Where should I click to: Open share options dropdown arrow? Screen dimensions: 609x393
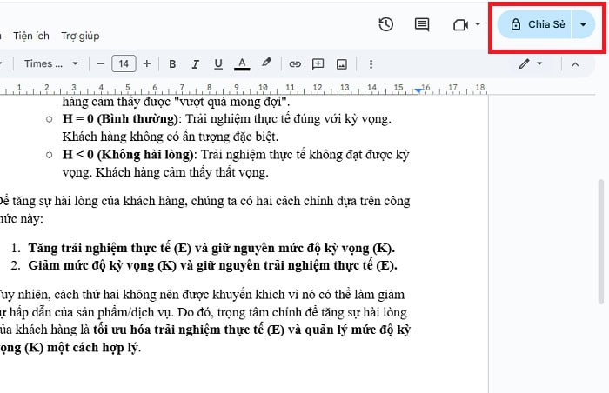pyautogui.click(x=583, y=24)
